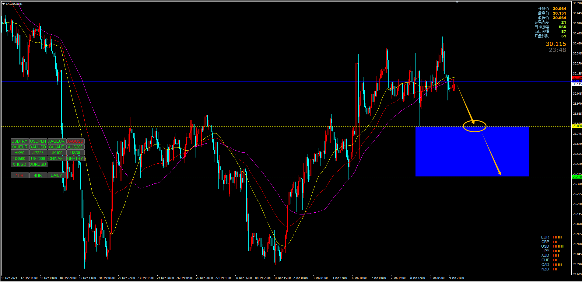Screen dimensions: 582x282
Task: Switch chart to GBPTRY
Action: click(x=75, y=158)
